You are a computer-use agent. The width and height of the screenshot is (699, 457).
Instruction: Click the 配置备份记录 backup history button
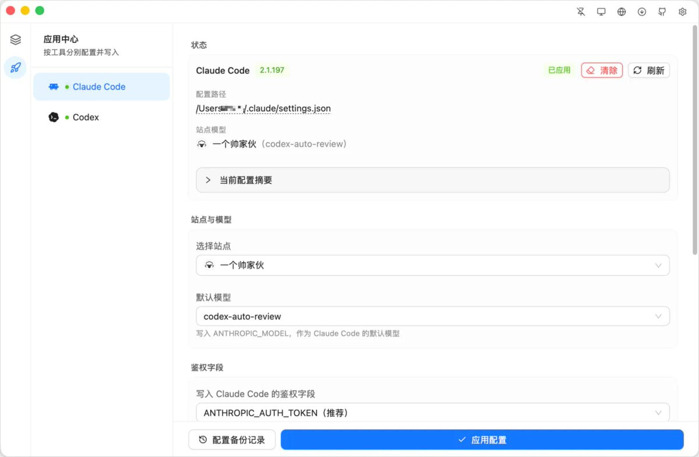pyautogui.click(x=232, y=440)
